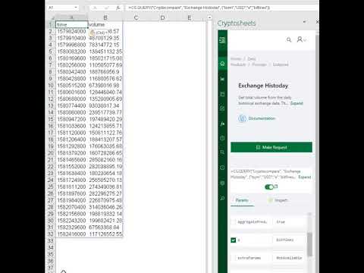Select column E header
Image resolution: width=364 pixels, height=273 pixels.
[189, 17]
